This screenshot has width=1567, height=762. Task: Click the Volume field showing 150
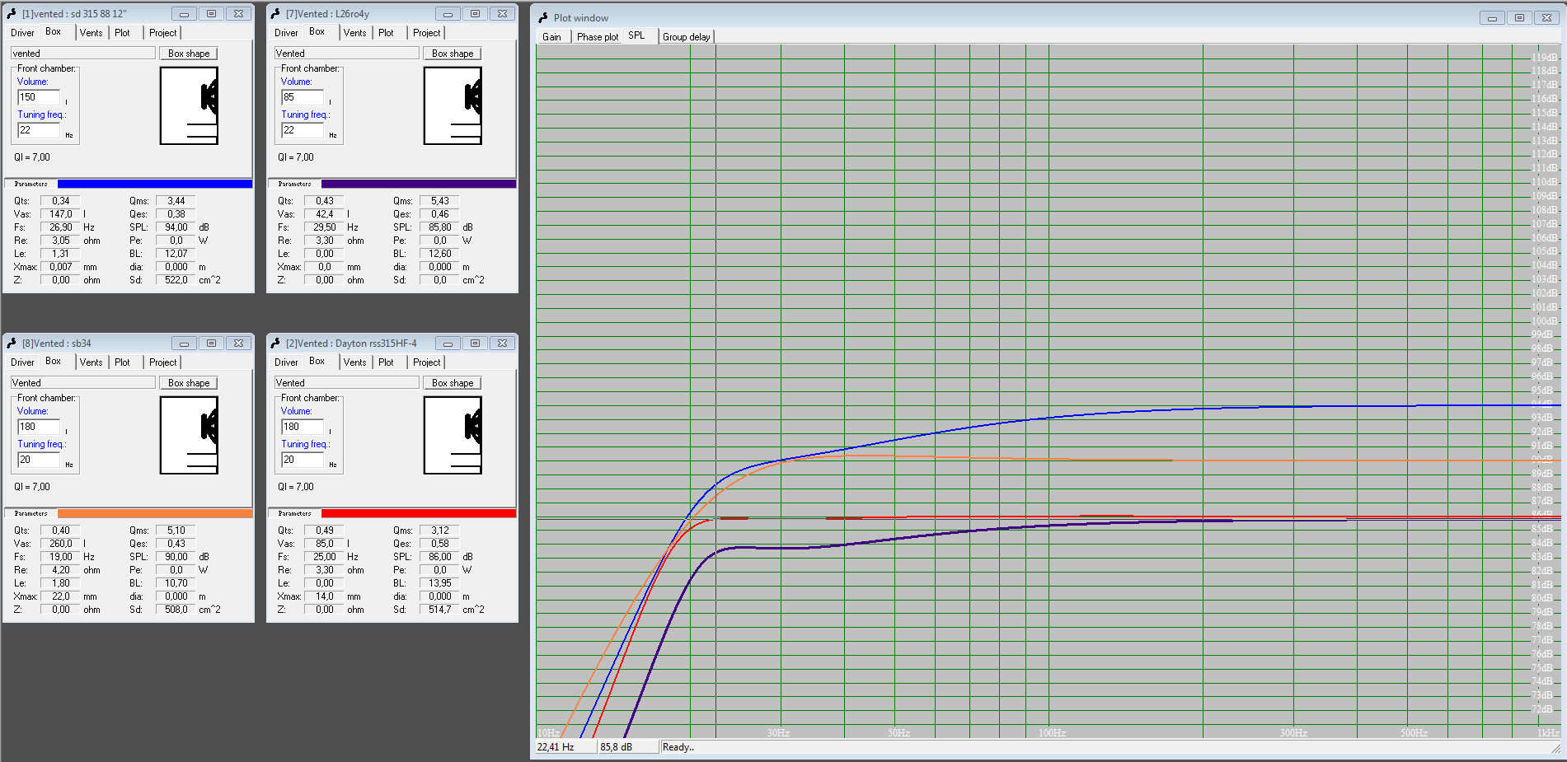[39, 97]
